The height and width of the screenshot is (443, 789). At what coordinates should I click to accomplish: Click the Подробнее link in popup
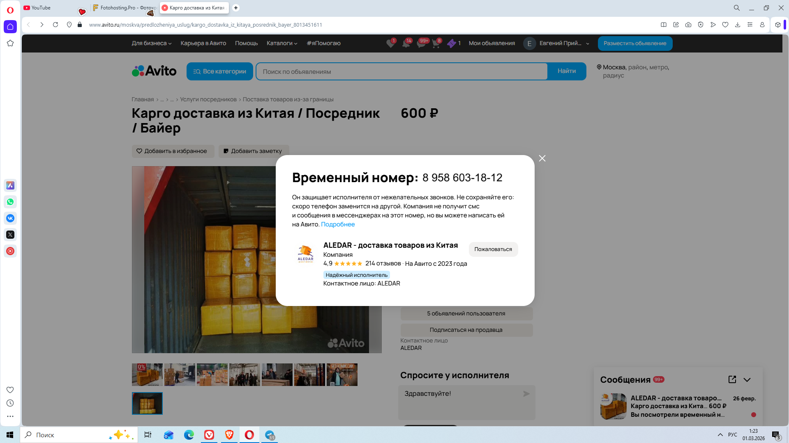coord(337,224)
